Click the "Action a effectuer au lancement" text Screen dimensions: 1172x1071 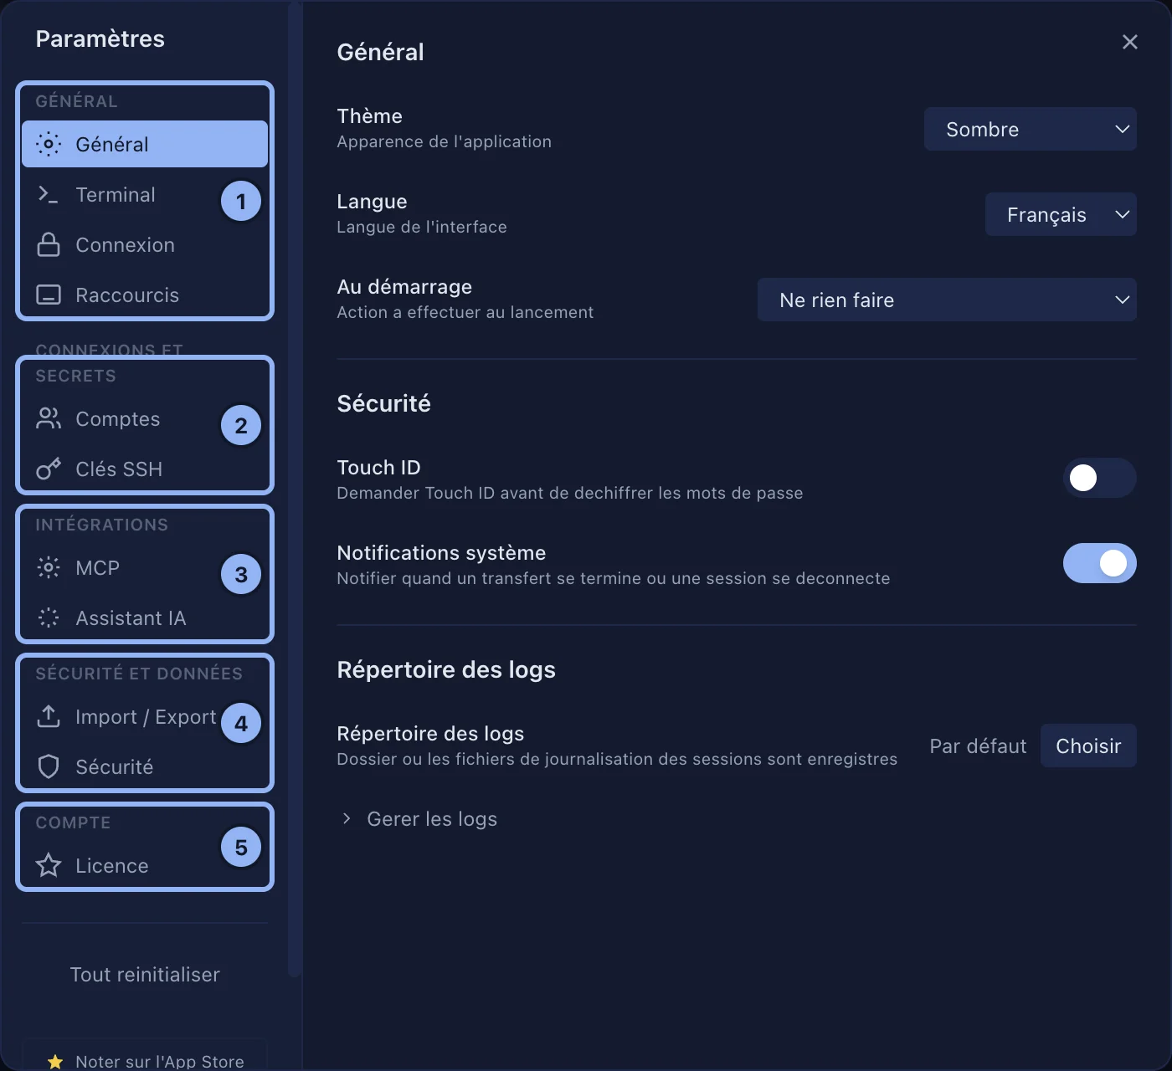point(465,312)
